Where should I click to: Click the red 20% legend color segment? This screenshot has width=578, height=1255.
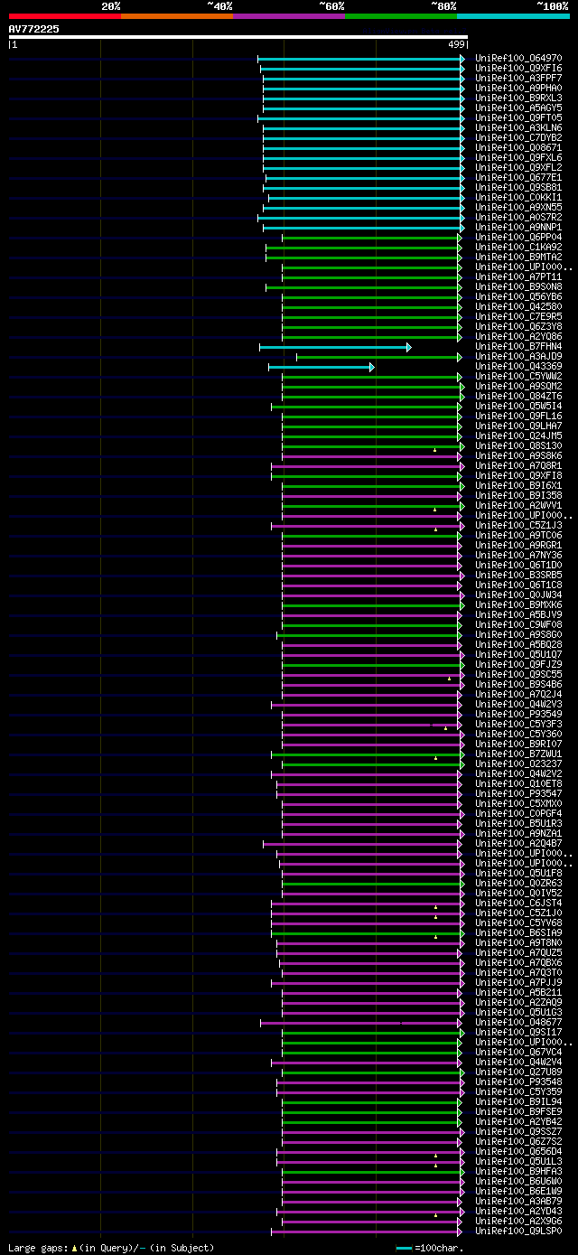[x=65, y=15]
